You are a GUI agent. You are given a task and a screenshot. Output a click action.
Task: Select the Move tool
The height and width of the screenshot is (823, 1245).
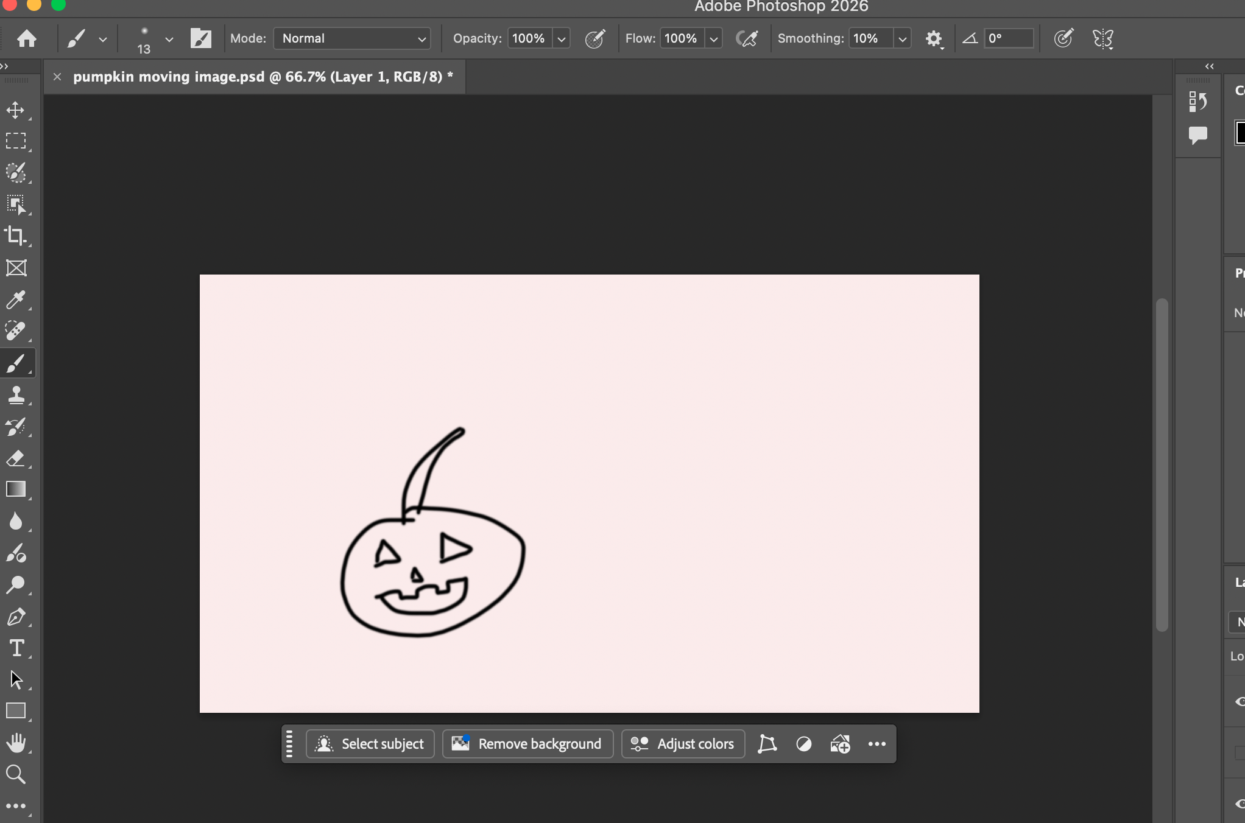[15, 110]
